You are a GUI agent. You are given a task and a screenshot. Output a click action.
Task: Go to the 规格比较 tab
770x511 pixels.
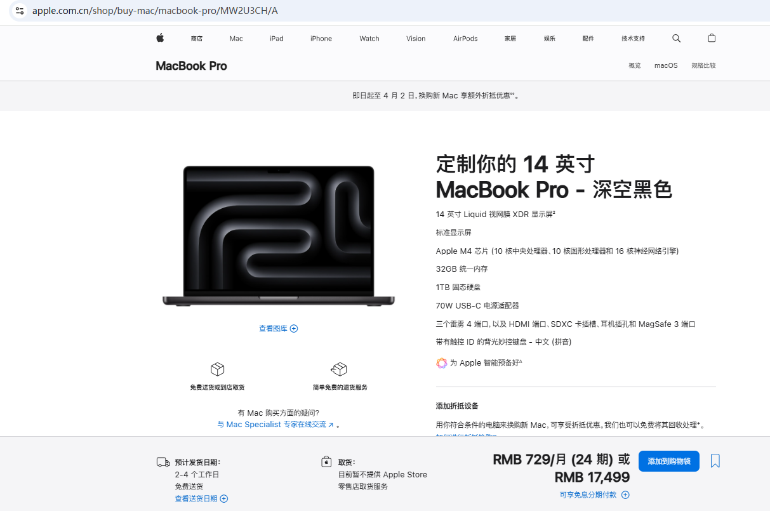[703, 65]
